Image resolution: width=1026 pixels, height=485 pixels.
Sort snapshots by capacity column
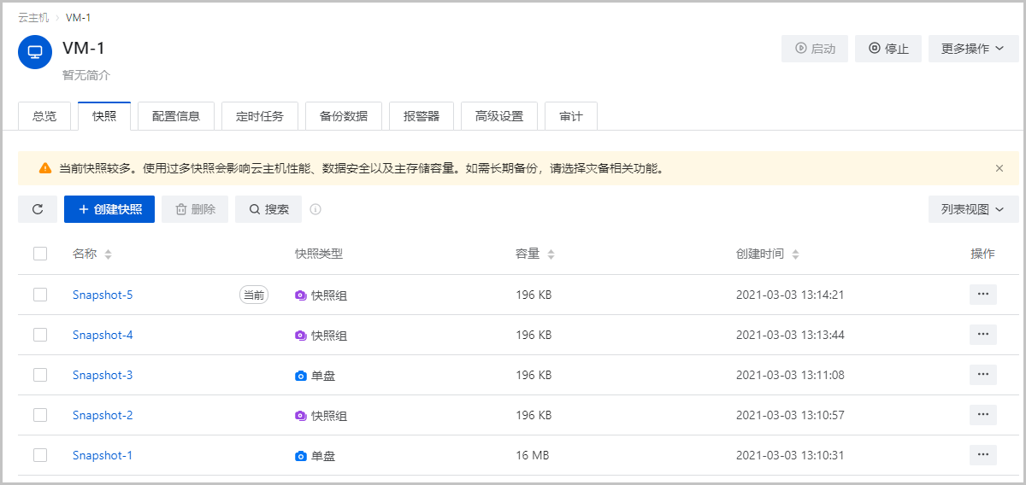tap(551, 254)
